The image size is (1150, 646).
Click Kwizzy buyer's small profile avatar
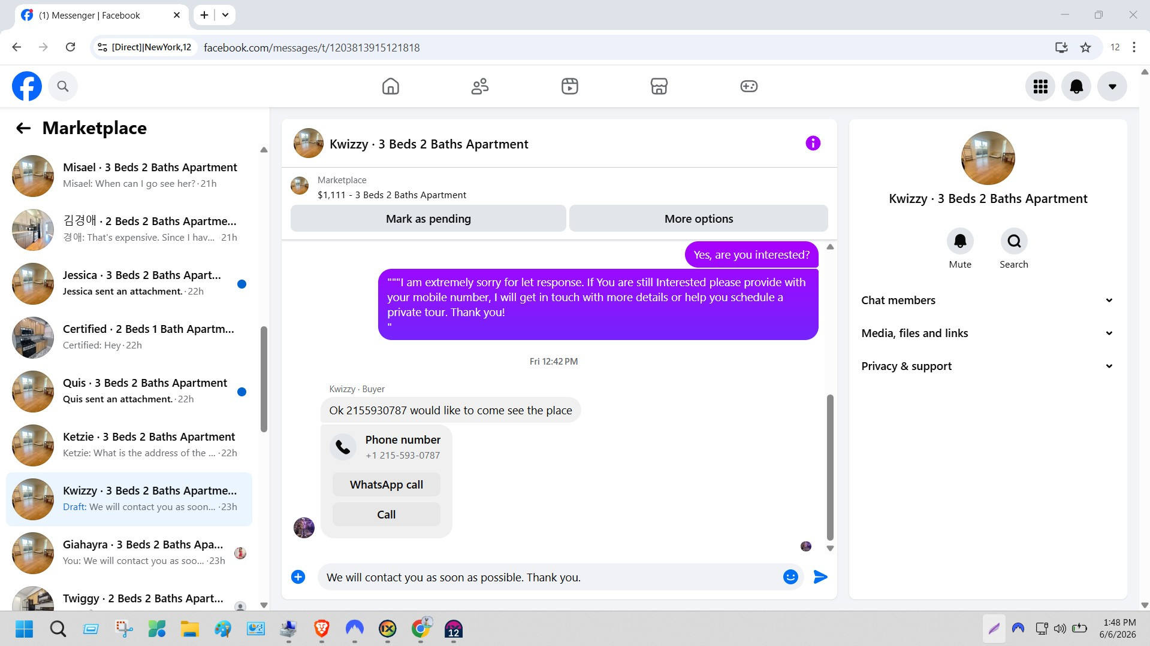(x=304, y=527)
